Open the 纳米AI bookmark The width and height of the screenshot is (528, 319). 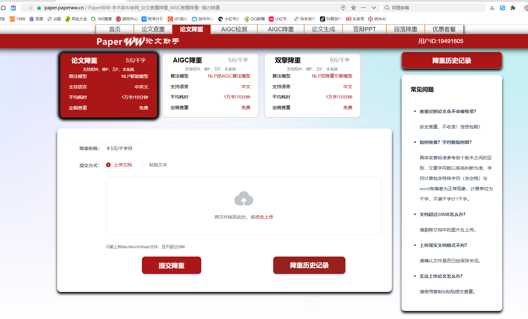click(377, 19)
